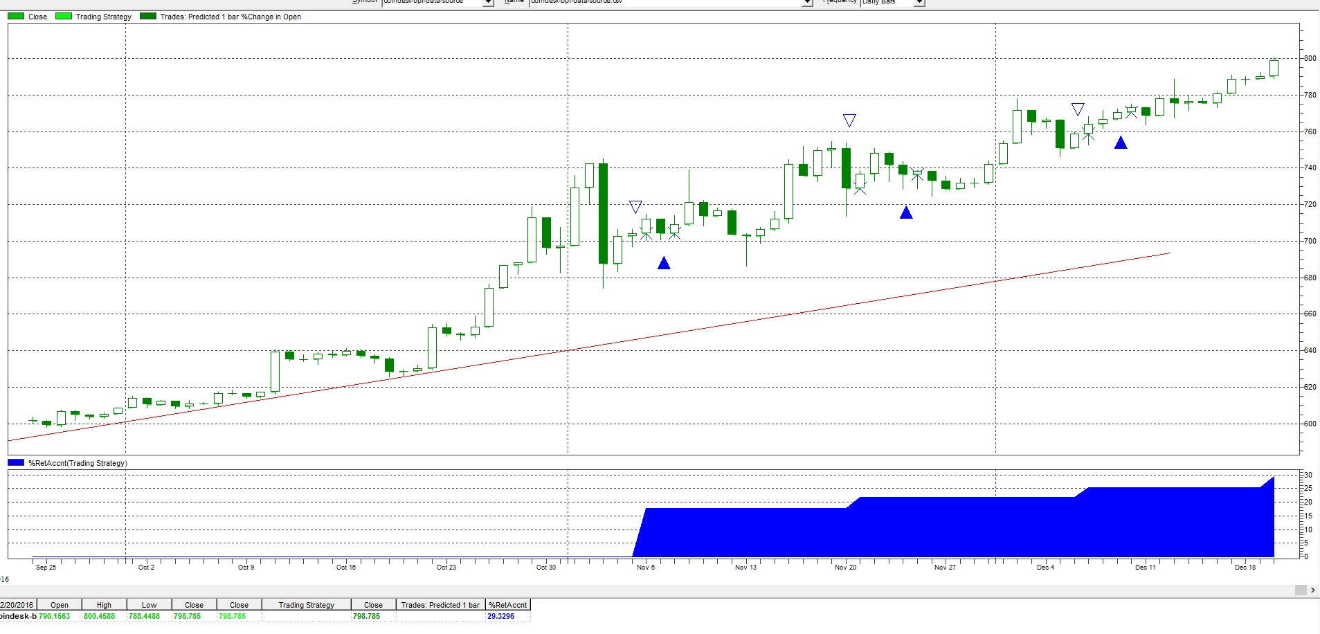
Task: Click the Trades Predicted legend color swatch
Action: click(x=148, y=16)
